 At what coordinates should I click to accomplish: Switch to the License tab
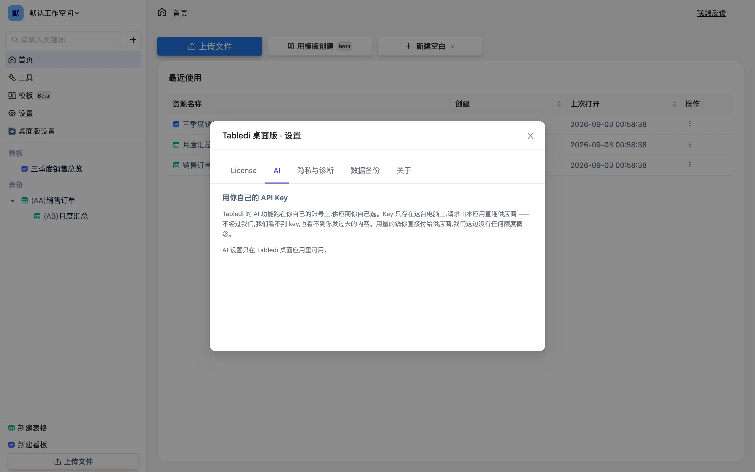coord(243,170)
